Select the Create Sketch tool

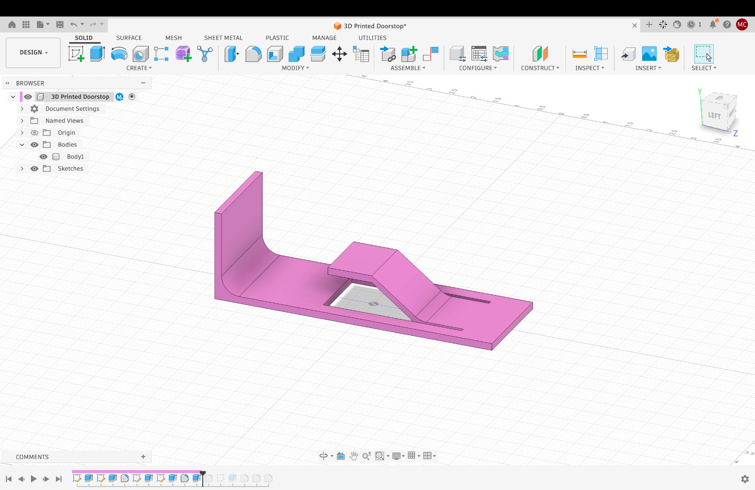coord(76,54)
